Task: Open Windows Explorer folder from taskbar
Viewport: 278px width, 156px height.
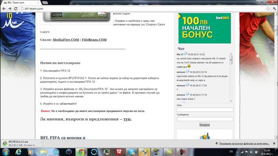Action: tap(43, 152)
